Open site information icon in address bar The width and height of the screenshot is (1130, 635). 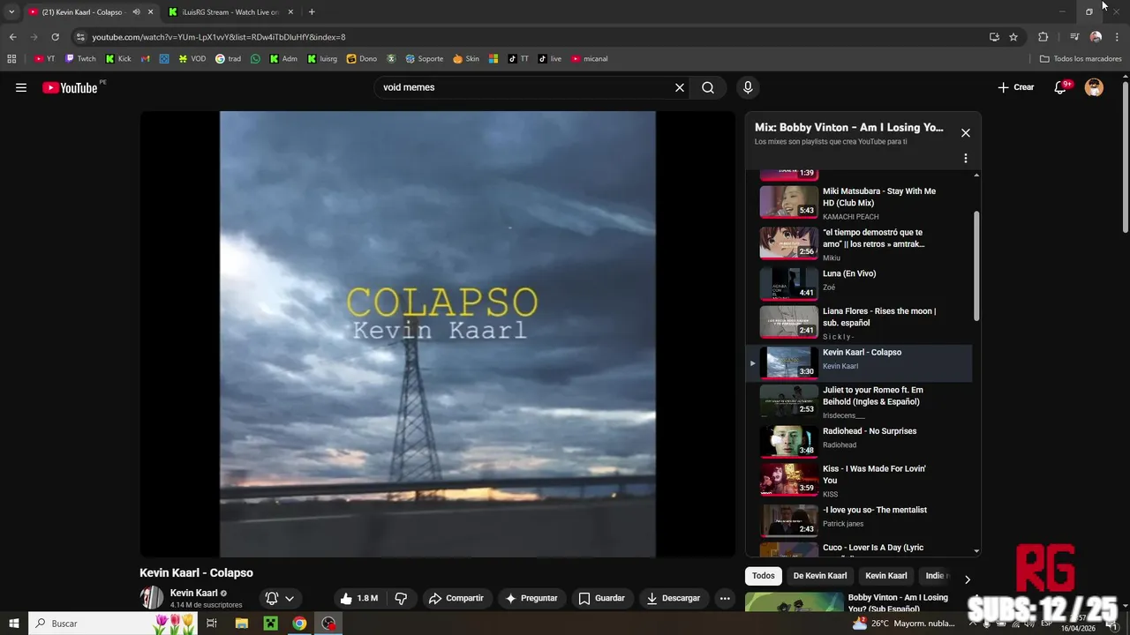(x=80, y=37)
